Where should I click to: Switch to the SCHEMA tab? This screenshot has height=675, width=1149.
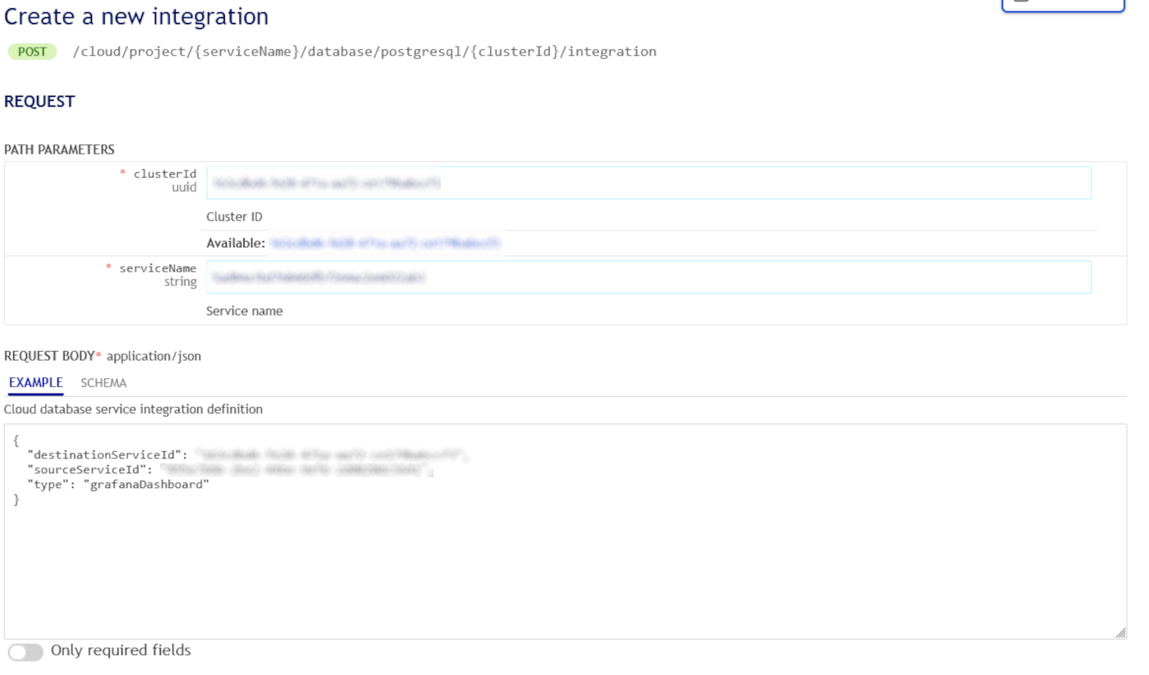(103, 382)
